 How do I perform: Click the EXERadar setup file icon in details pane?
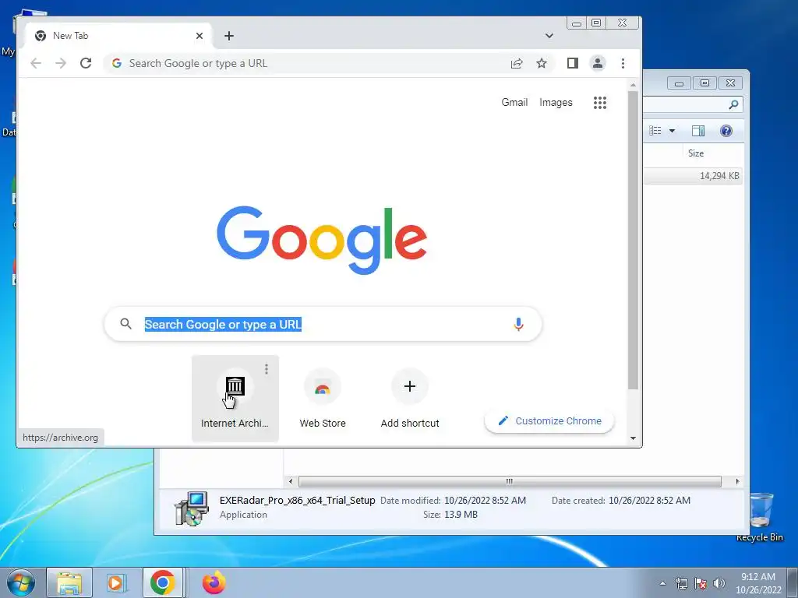pos(192,508)
